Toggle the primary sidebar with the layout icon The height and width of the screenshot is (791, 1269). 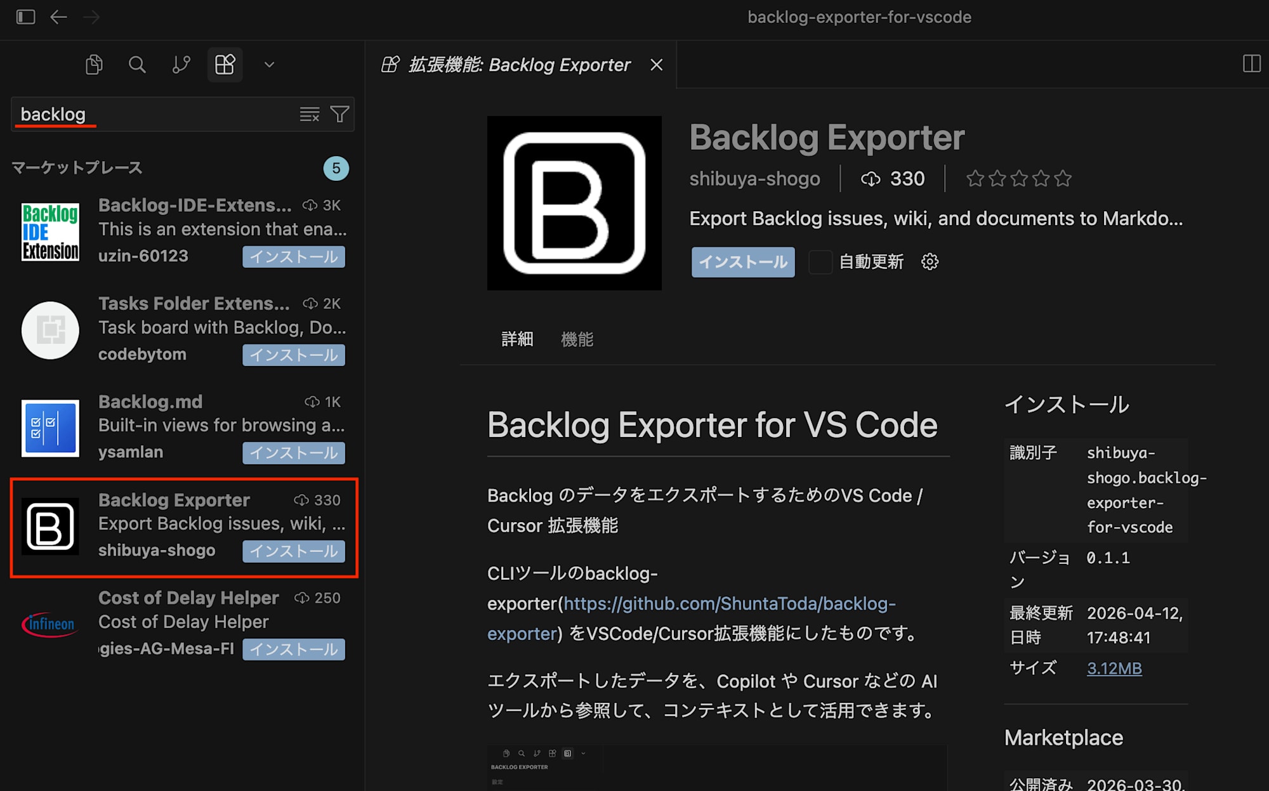[25, 17]
